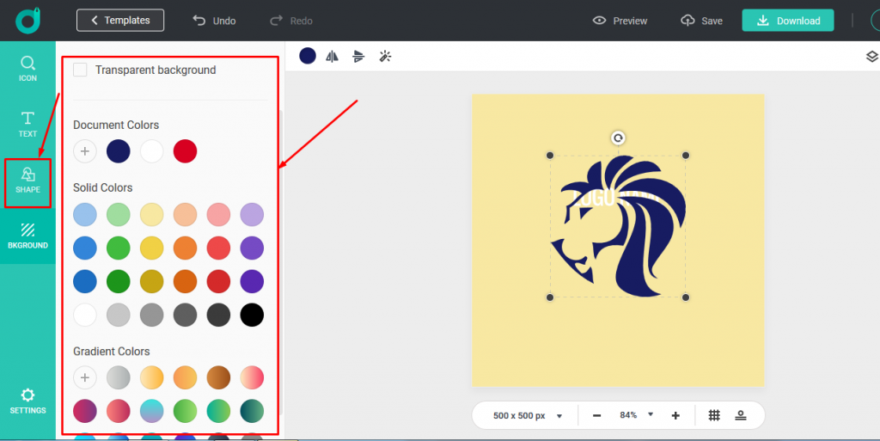
Task: Pick the white document color
Action: click(151, 151)
